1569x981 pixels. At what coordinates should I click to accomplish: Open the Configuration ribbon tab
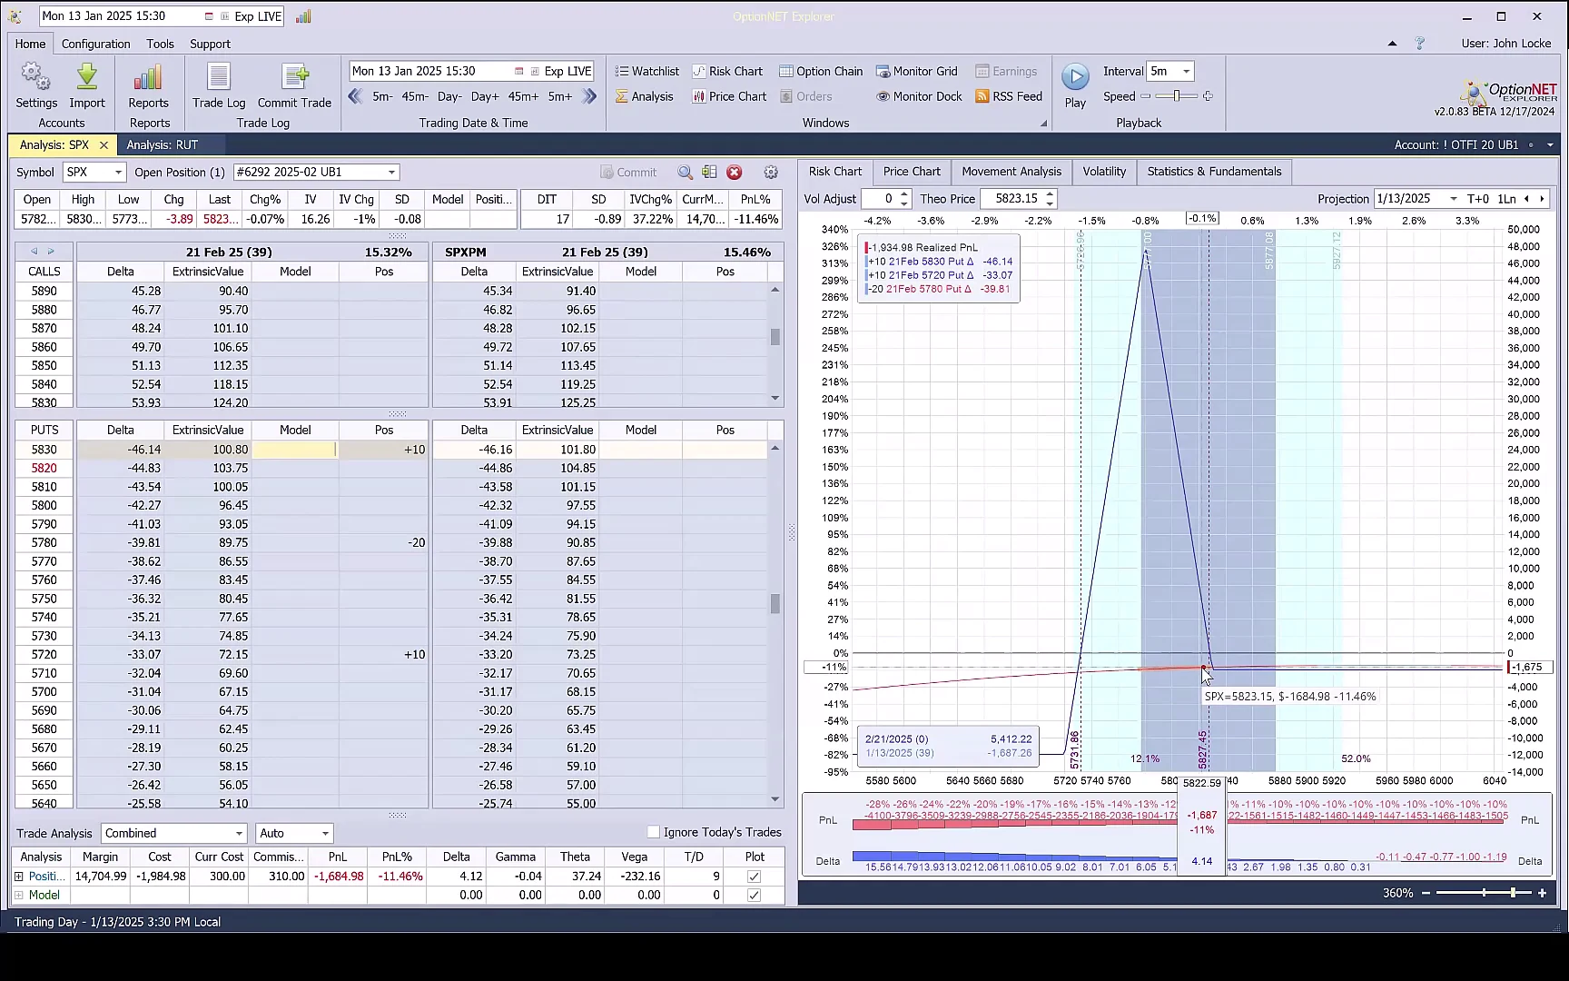click(96, 44)
